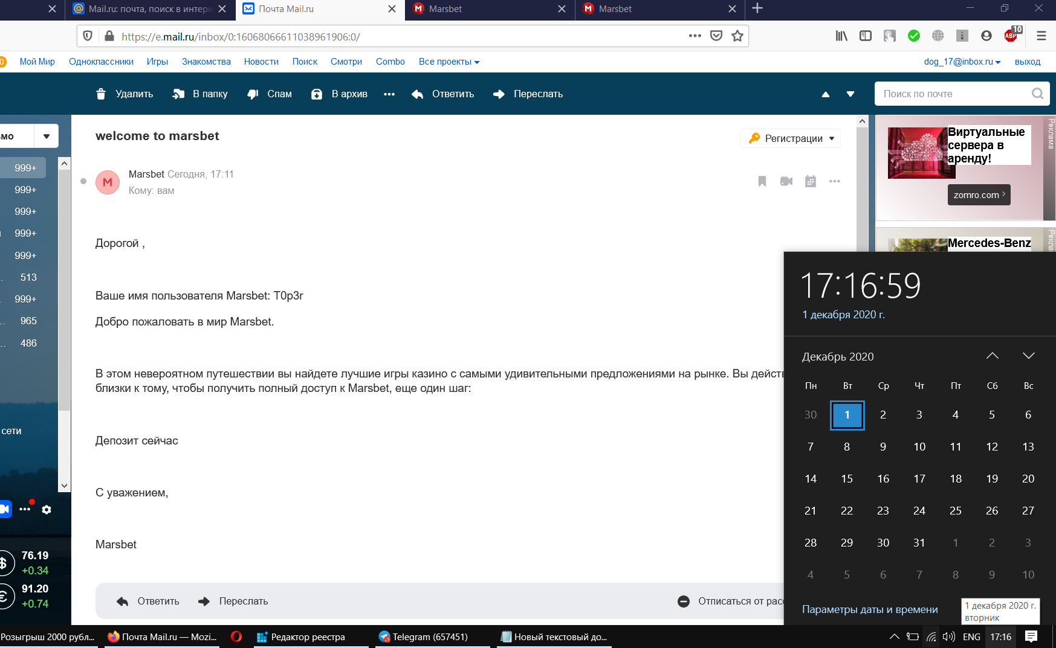
Task: Move the email with В папку
Action: point(200,94)
